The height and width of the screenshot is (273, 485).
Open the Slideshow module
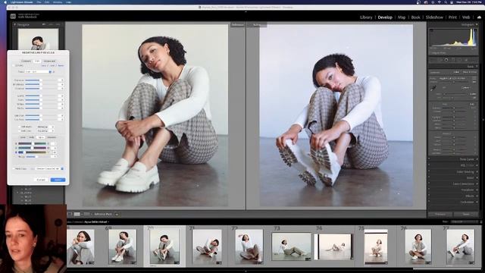click(434, 17)
